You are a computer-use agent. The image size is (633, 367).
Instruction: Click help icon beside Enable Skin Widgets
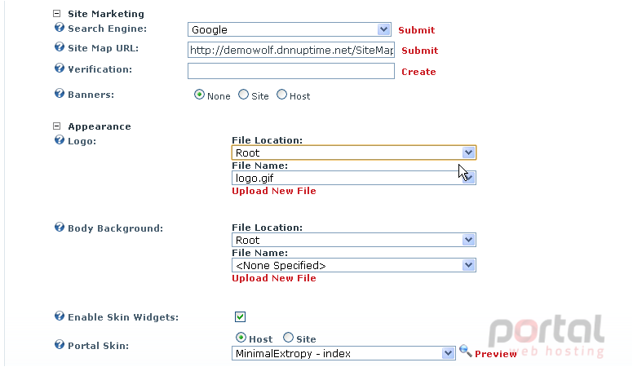coord(60,316)
